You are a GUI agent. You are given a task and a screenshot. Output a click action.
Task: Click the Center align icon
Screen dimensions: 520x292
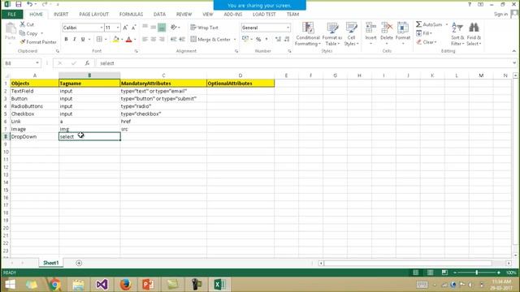point(154,40)
